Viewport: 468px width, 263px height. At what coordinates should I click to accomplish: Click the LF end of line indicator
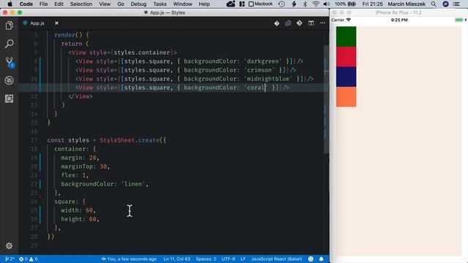click(243, 259)
